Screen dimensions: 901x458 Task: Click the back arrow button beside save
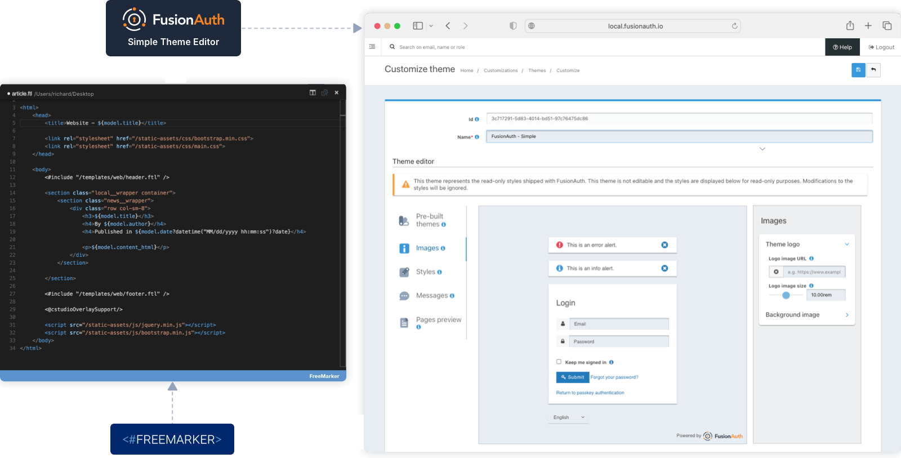click(x=873, y=70)
